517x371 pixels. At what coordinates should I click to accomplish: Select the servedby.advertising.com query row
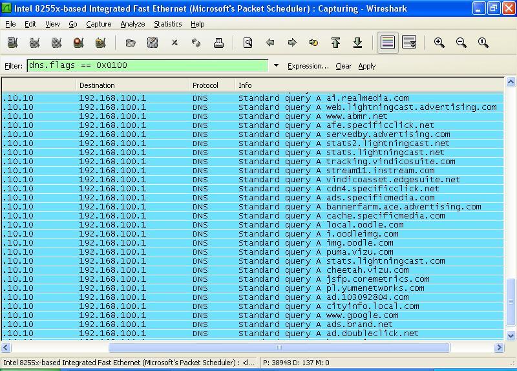(253, 134)
